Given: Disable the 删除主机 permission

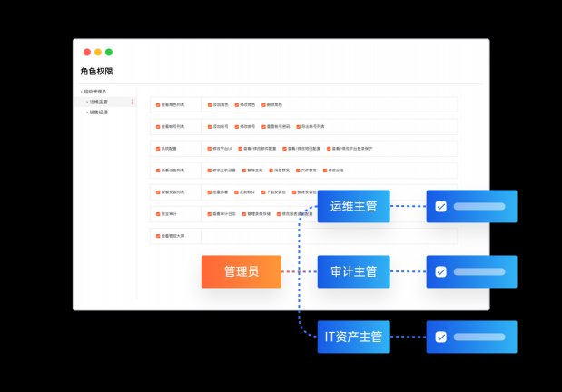Looking at the screenshot, I should point(244,171).
